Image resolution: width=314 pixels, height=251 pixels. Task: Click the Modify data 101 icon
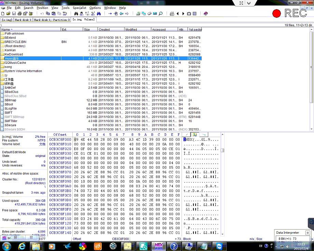coord(65,14)
